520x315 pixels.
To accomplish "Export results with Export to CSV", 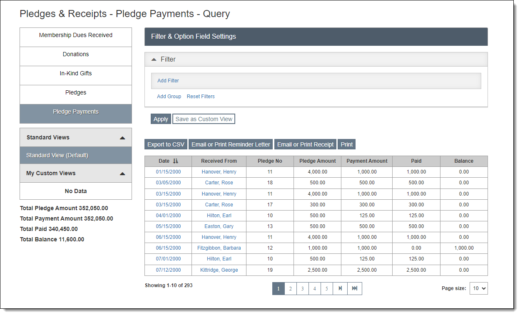I will 166,144.
